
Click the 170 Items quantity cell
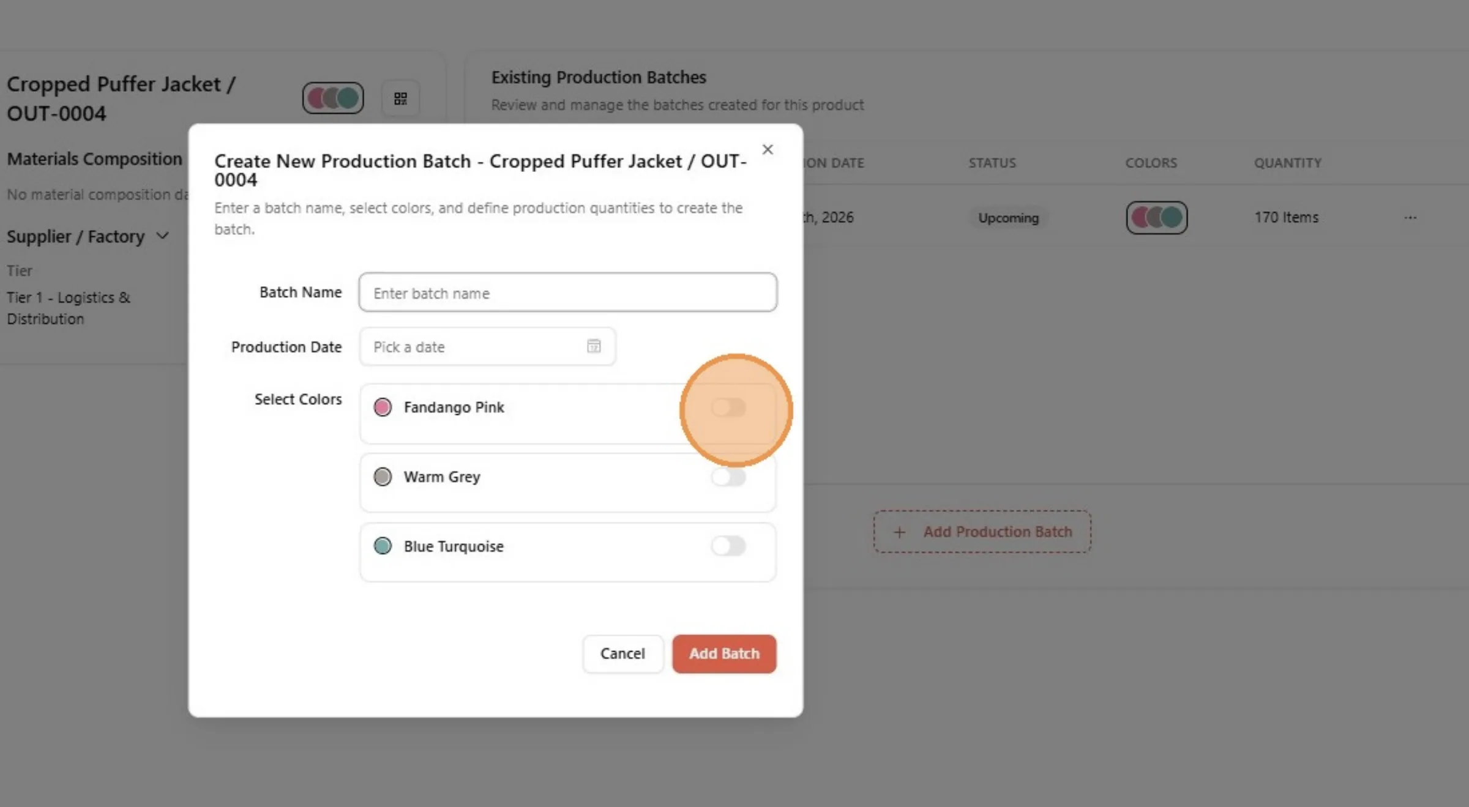(x=1286, y=218)
